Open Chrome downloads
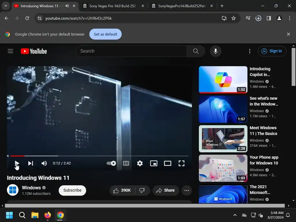296x222 pixels. coord(258,18)
